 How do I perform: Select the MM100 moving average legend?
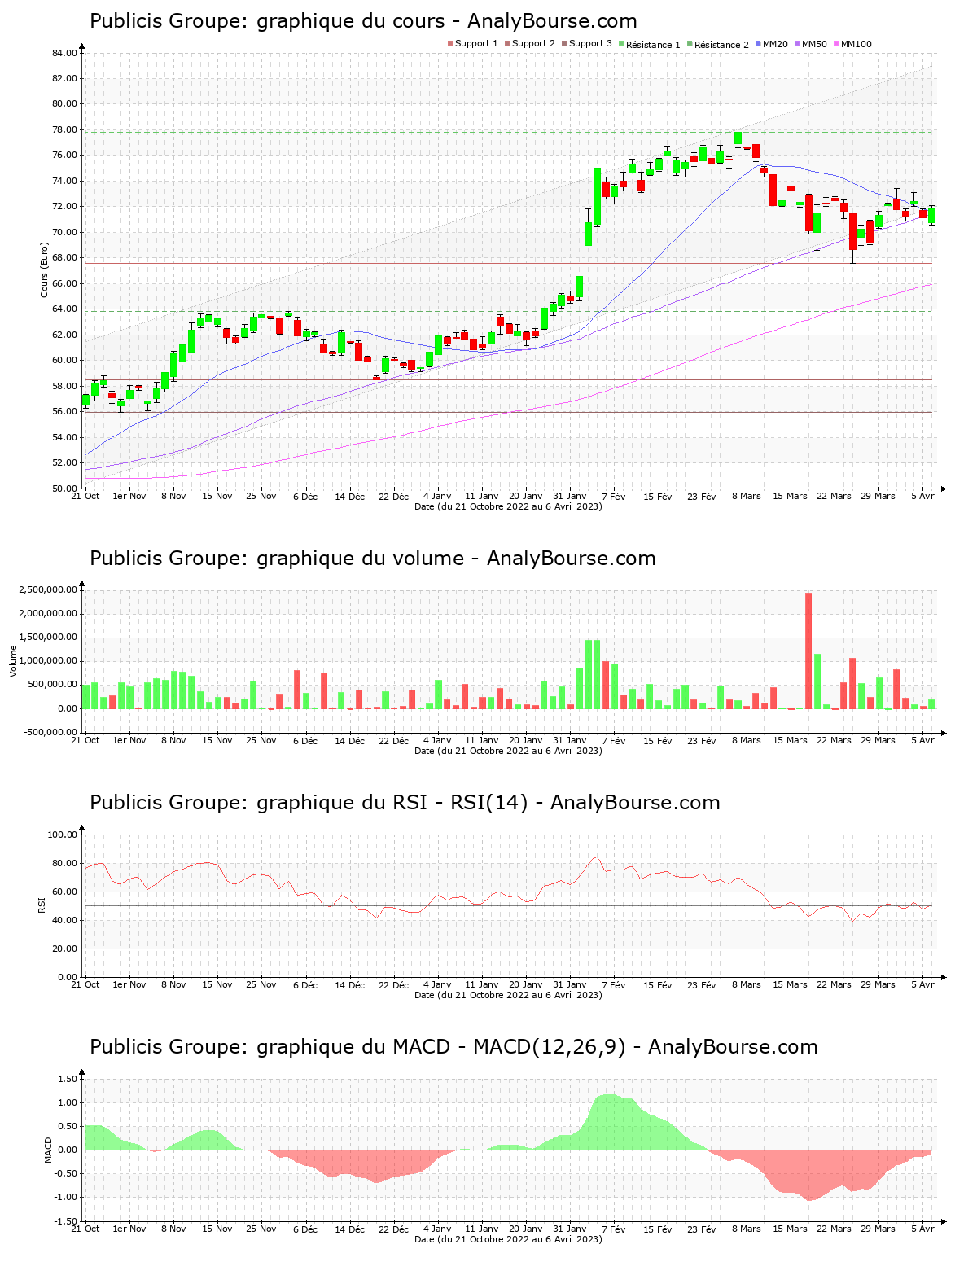(x=856, y=44)
